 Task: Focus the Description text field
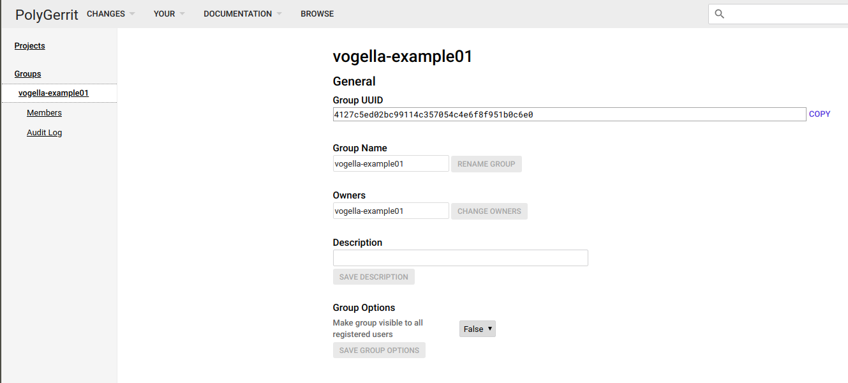[x=460, y=258]
